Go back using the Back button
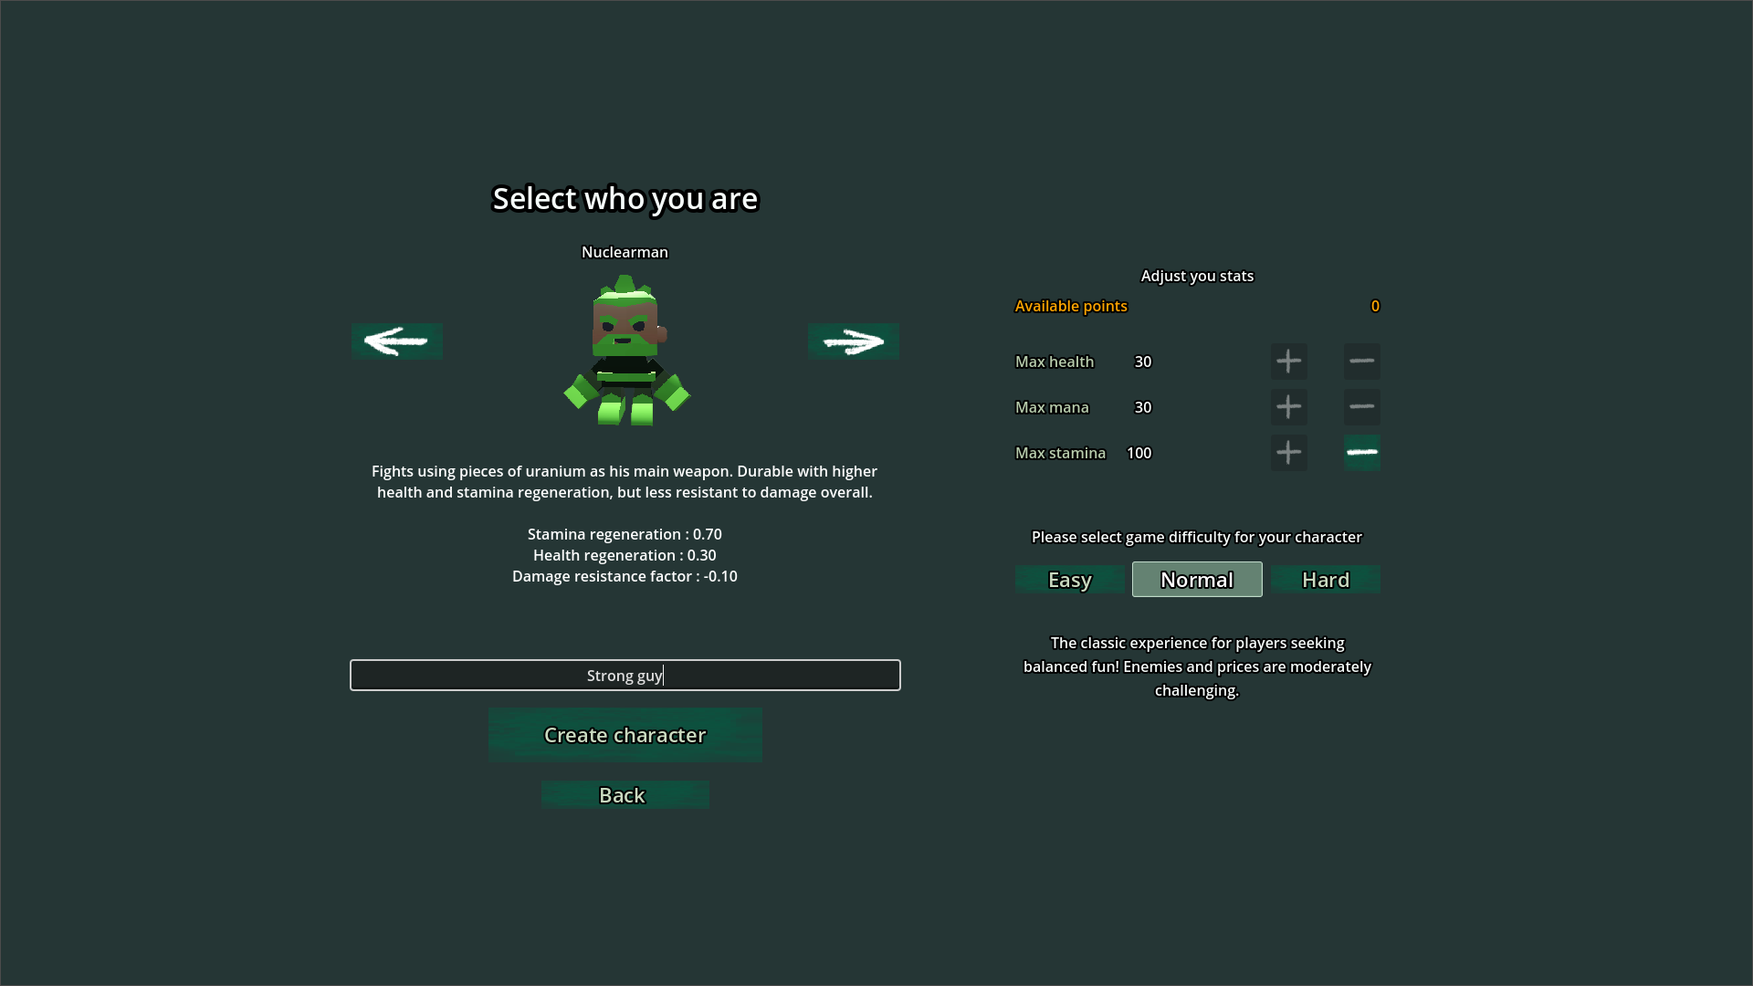1753x986 pixels. (625, 795)
